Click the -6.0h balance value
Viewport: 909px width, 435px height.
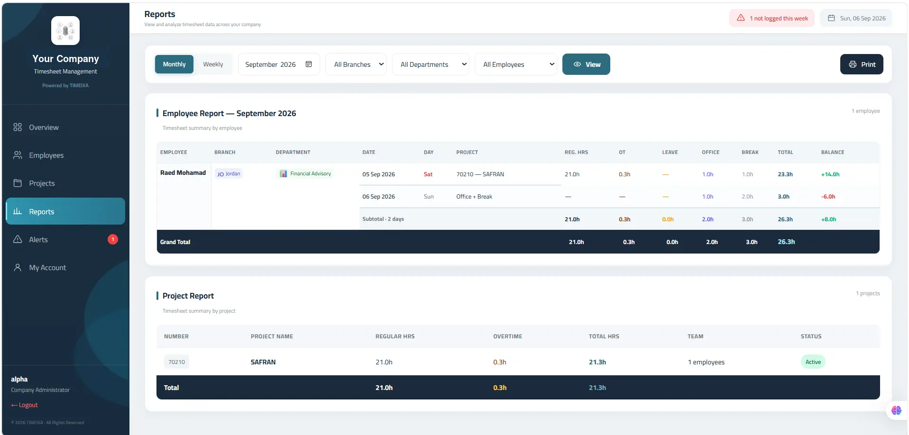coord(828,197)
